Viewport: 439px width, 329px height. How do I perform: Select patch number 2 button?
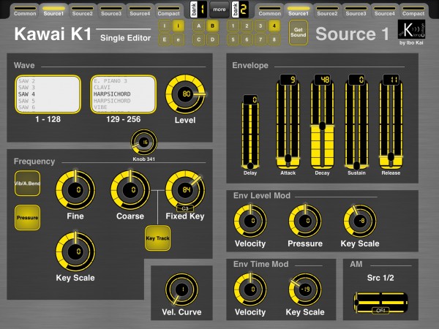(247, 26)
